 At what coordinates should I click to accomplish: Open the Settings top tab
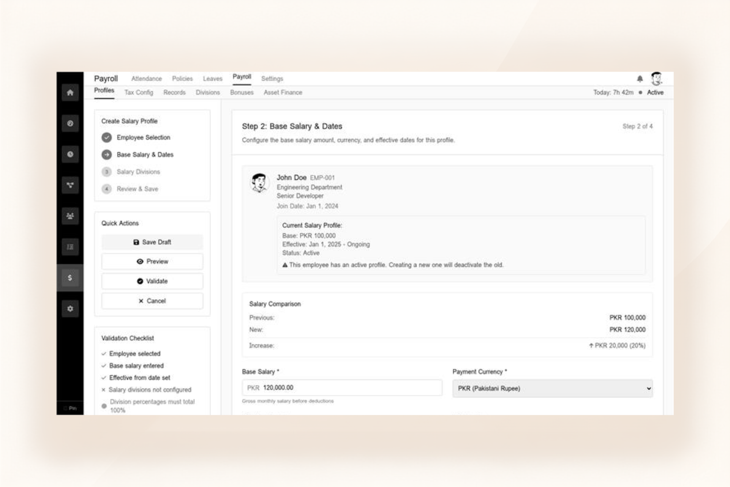tap(272, 79)
